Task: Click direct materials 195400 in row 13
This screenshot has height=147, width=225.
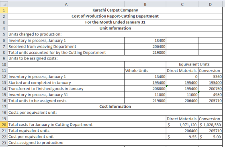Action: pos(182,83)
